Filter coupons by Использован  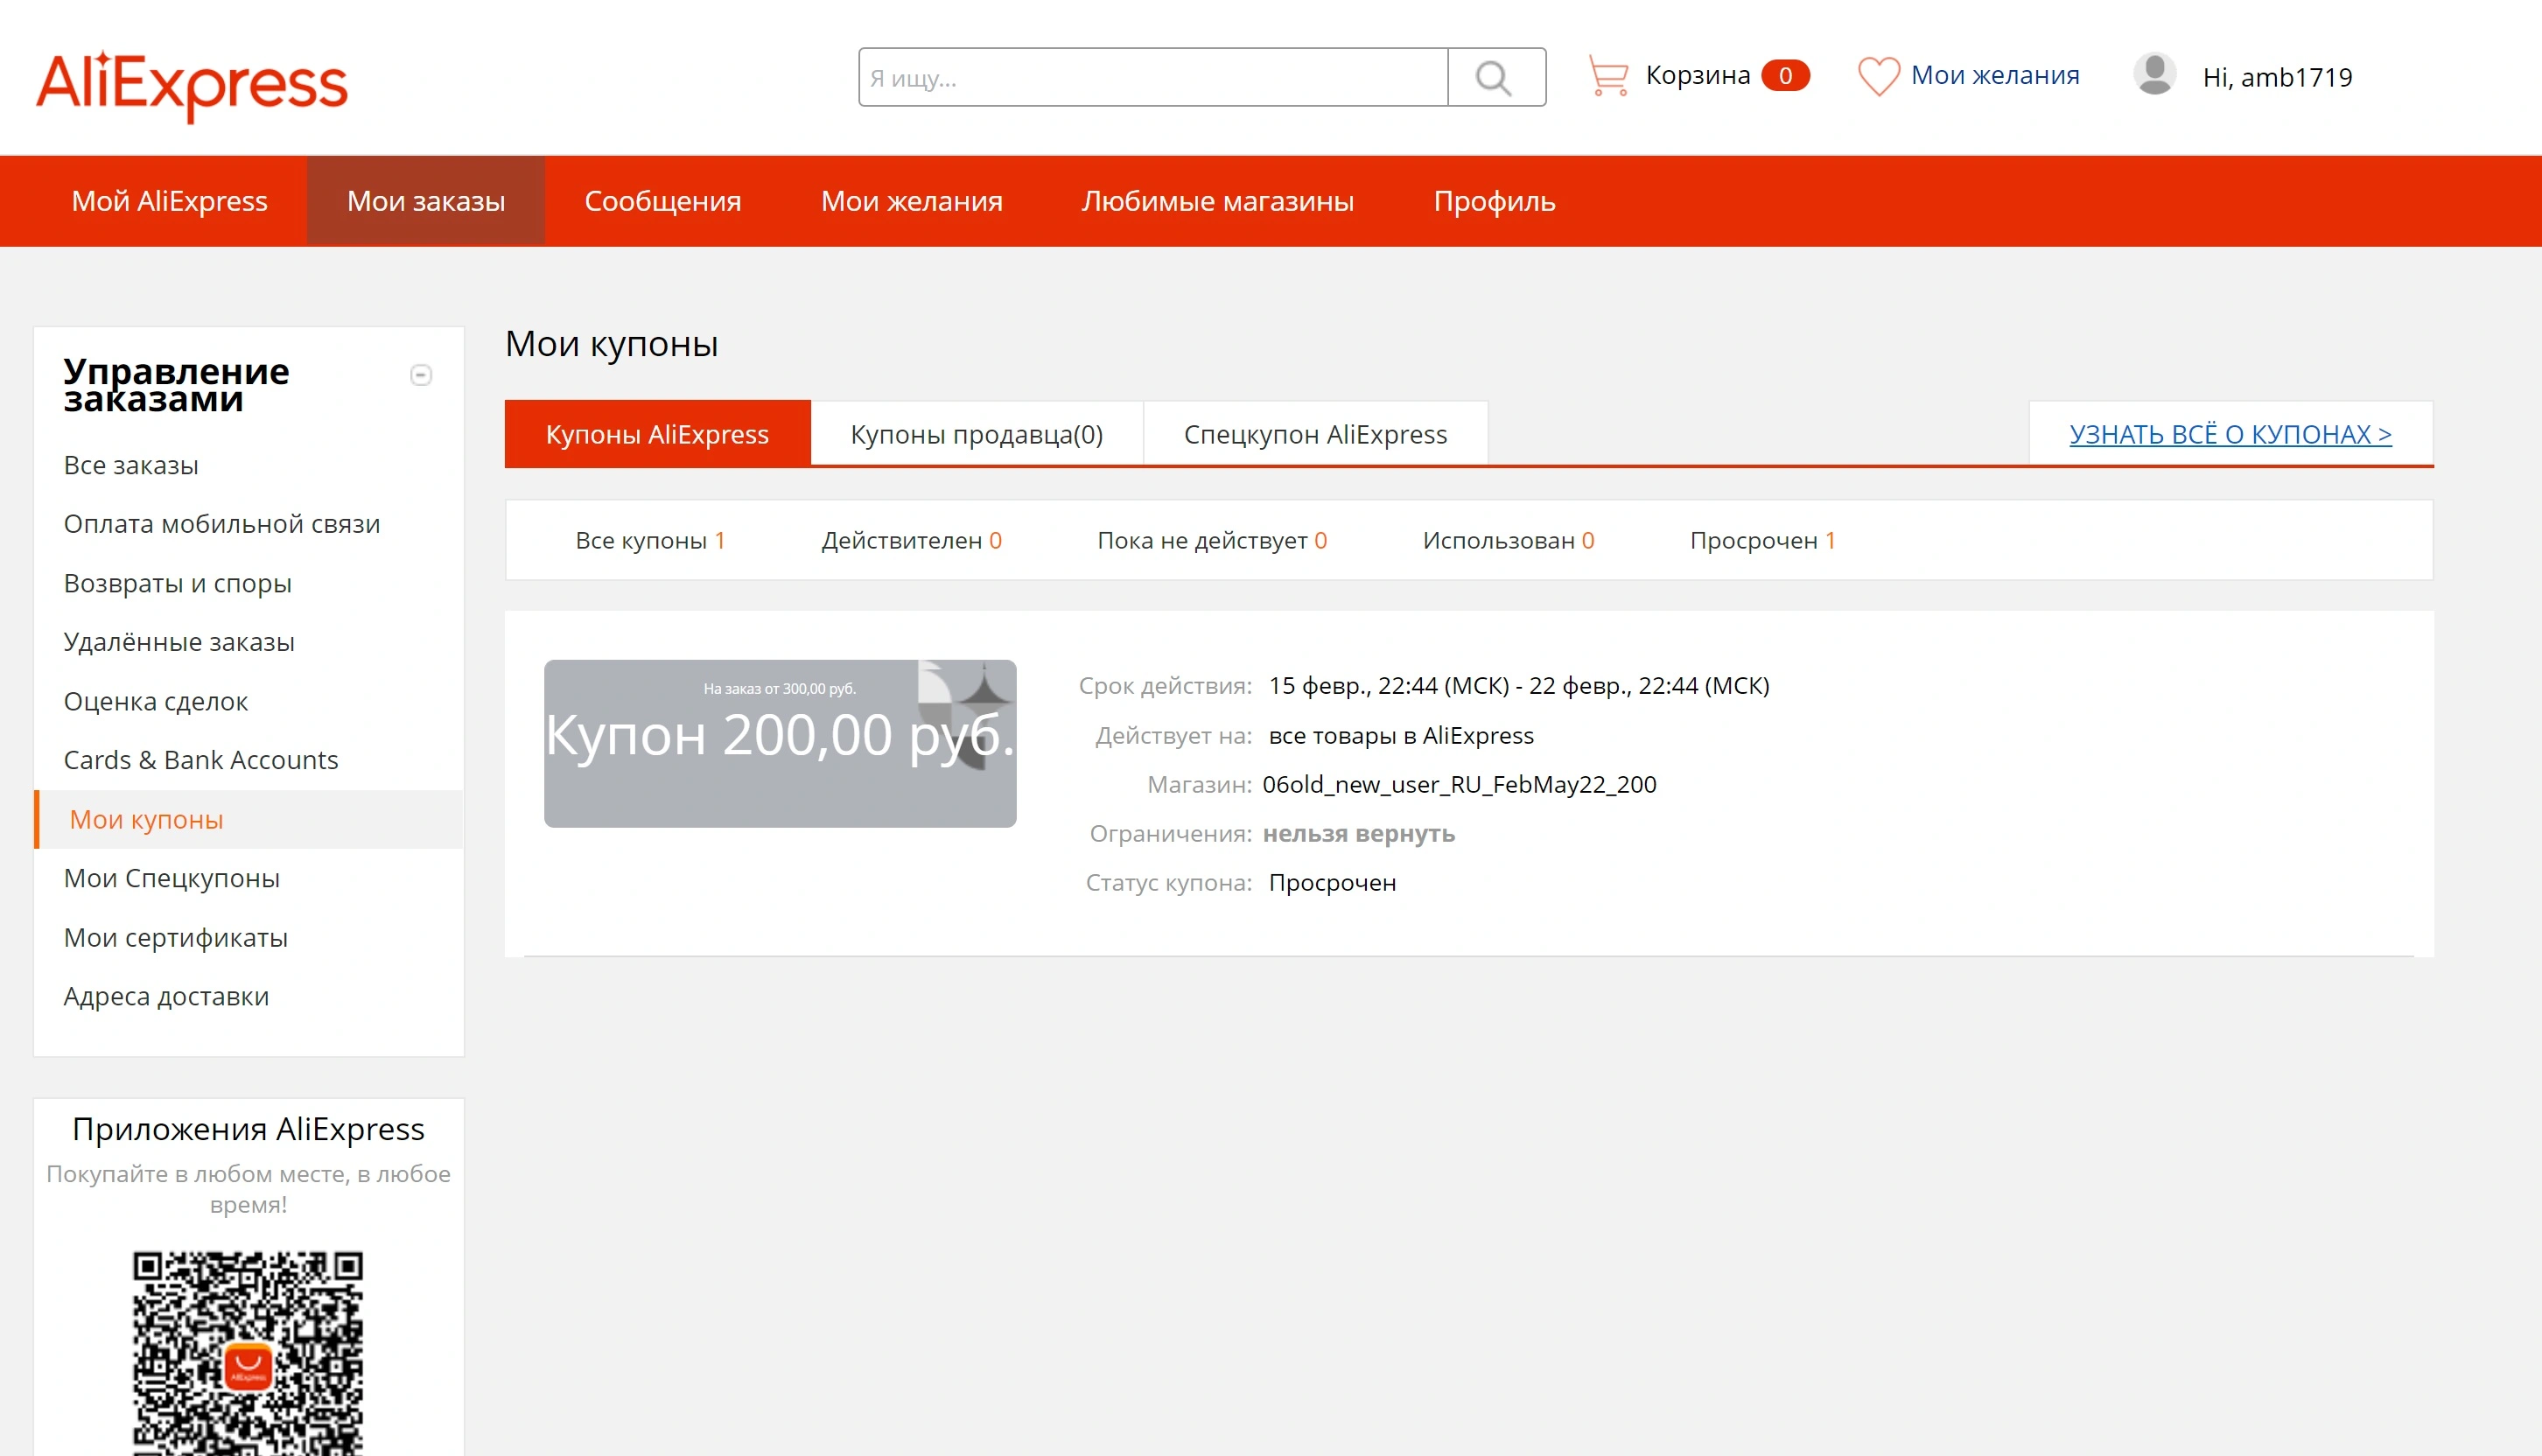click(x=1509, y=540)
